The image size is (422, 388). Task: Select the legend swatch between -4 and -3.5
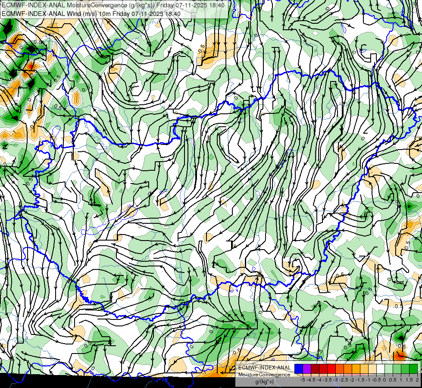[x=323, y=369]
